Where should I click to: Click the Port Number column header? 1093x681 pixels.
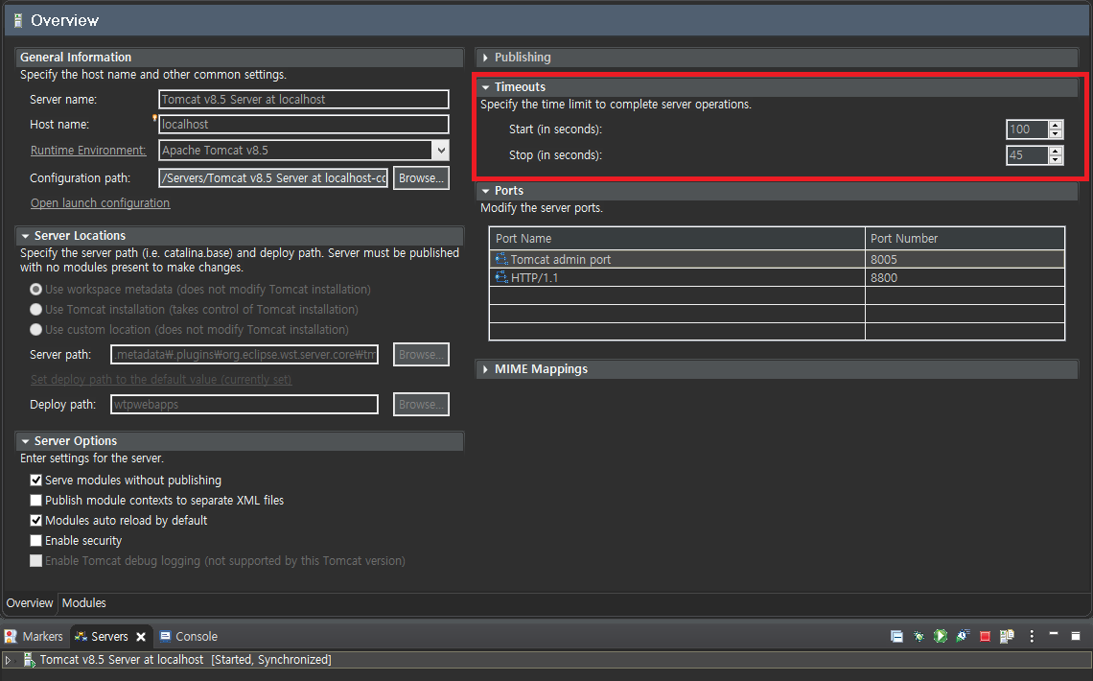965,239
